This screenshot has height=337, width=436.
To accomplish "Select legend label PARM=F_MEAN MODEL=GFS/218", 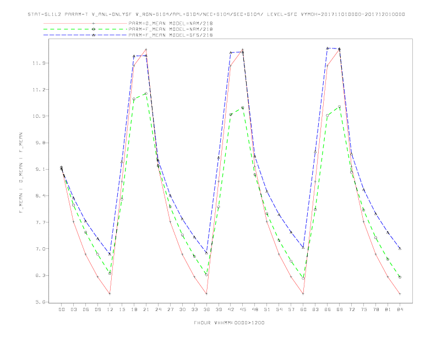I will click(x=171, y=35).
